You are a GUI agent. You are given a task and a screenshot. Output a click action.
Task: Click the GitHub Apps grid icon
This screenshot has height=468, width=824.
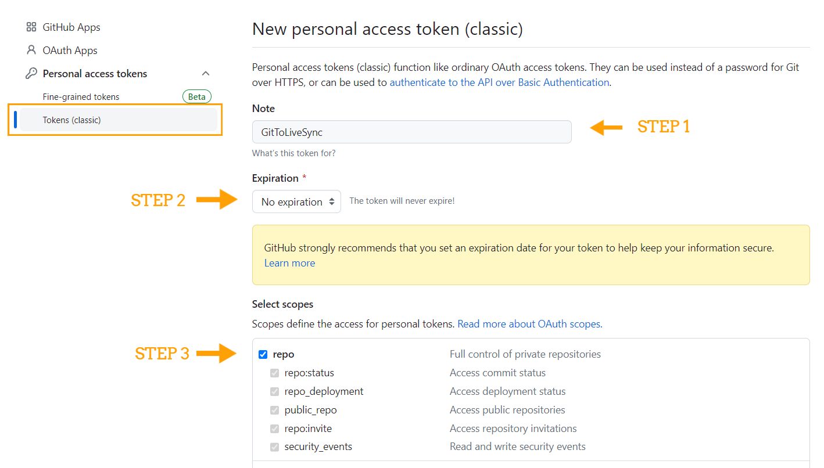click(31, 27)
